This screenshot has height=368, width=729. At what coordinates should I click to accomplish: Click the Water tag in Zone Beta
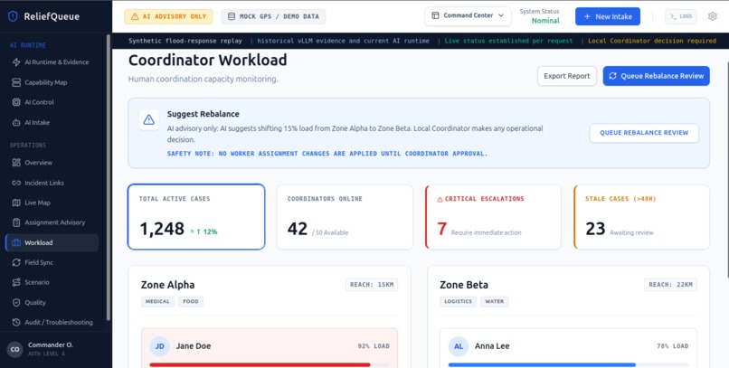point(495,302)
